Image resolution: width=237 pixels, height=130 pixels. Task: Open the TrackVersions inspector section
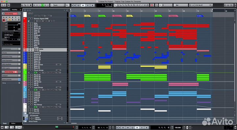[11, 49]
